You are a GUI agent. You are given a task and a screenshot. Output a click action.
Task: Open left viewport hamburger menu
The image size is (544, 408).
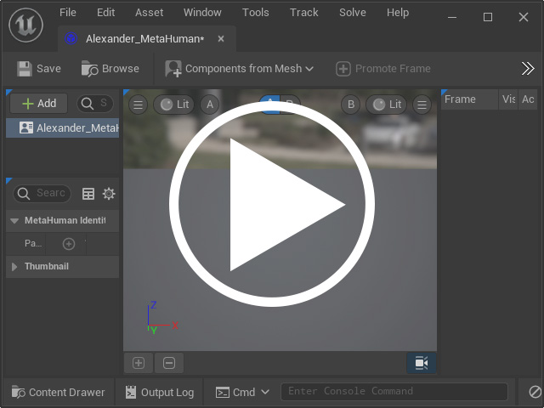[x=138, y=105]
